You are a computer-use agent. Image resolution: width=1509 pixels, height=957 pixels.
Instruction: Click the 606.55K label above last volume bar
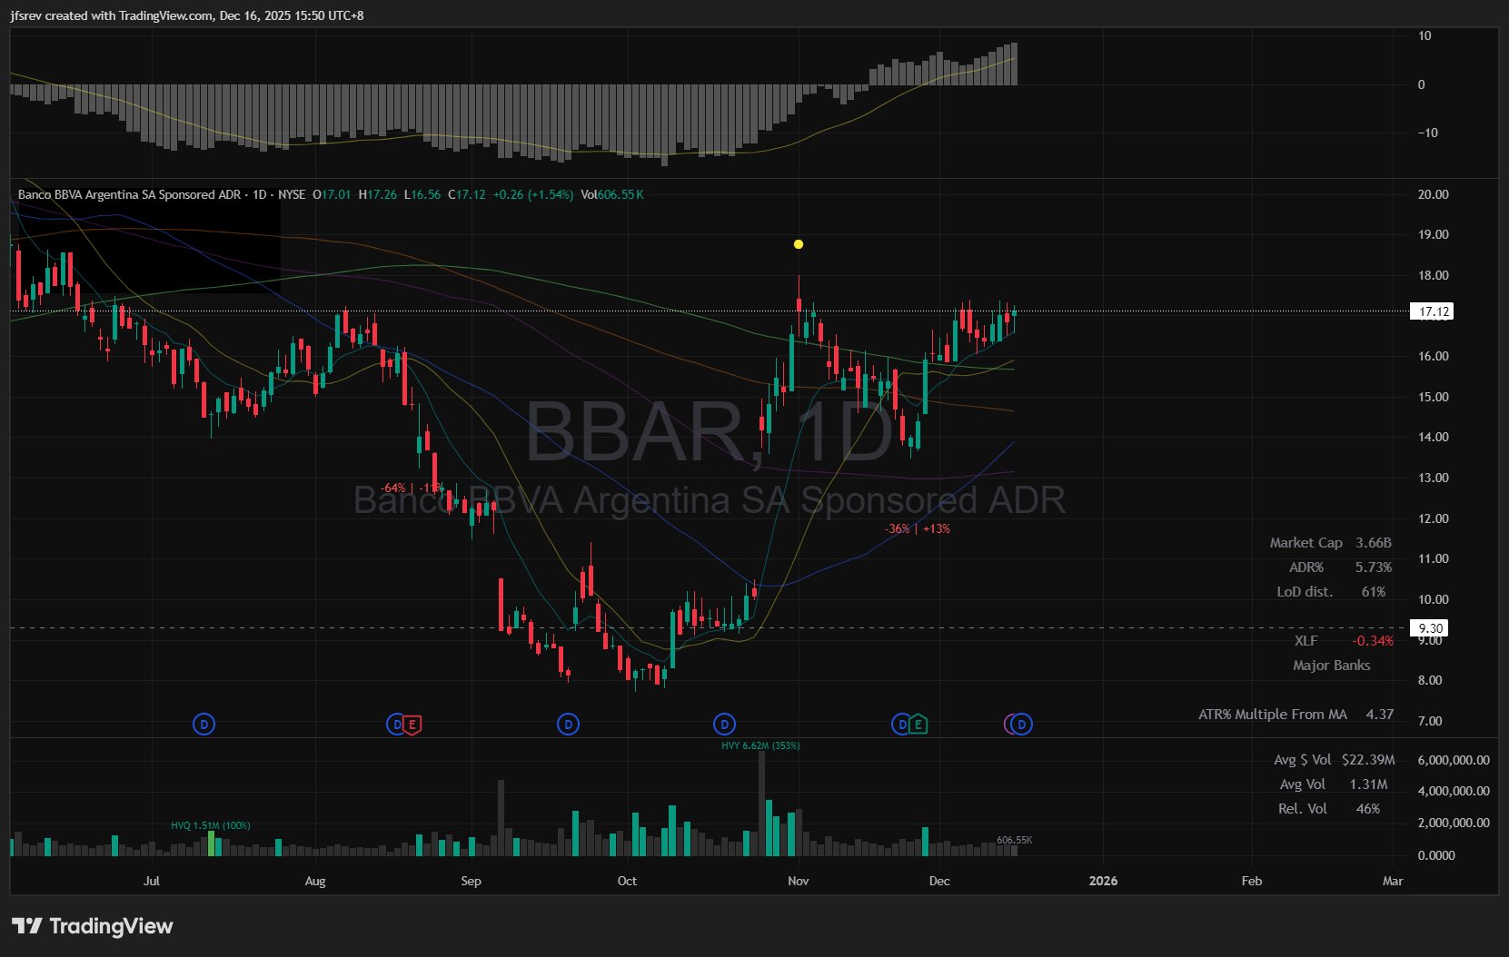point(1014,840)
